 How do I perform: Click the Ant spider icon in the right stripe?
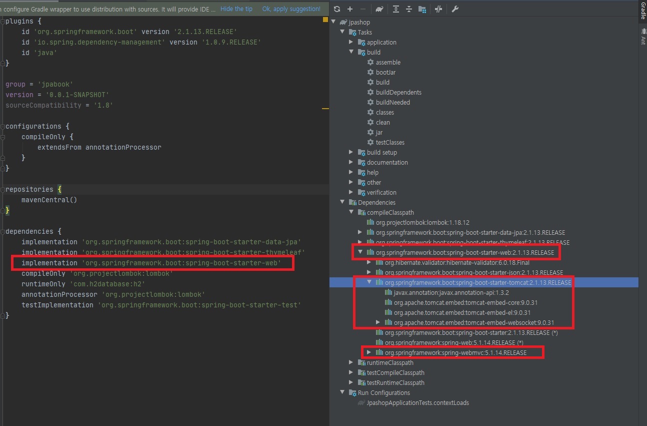tap(643, 31)
